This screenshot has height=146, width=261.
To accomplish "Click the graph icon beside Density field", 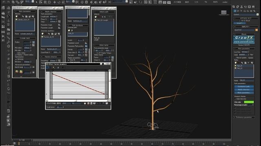I will [86, 49].
